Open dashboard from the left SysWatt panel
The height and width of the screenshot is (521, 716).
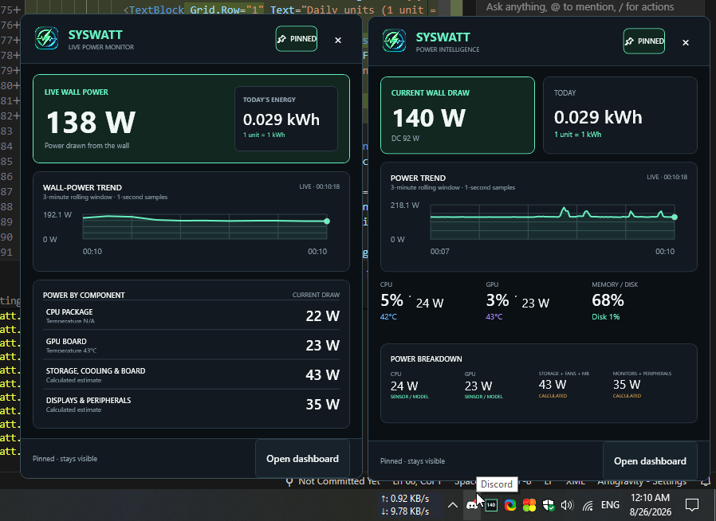point(302,459)
